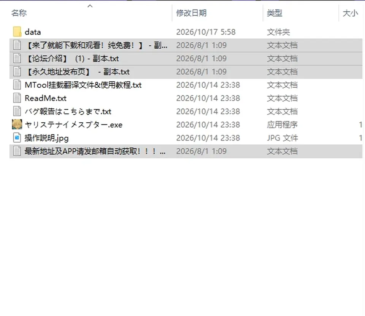Click file icon beside MTool挂载翻译文件&使用教程.txt
This screenshot has height=316, width=365.
17,85
